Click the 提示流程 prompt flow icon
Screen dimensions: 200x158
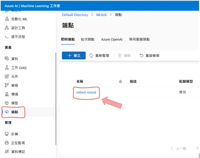pos(7,37)
